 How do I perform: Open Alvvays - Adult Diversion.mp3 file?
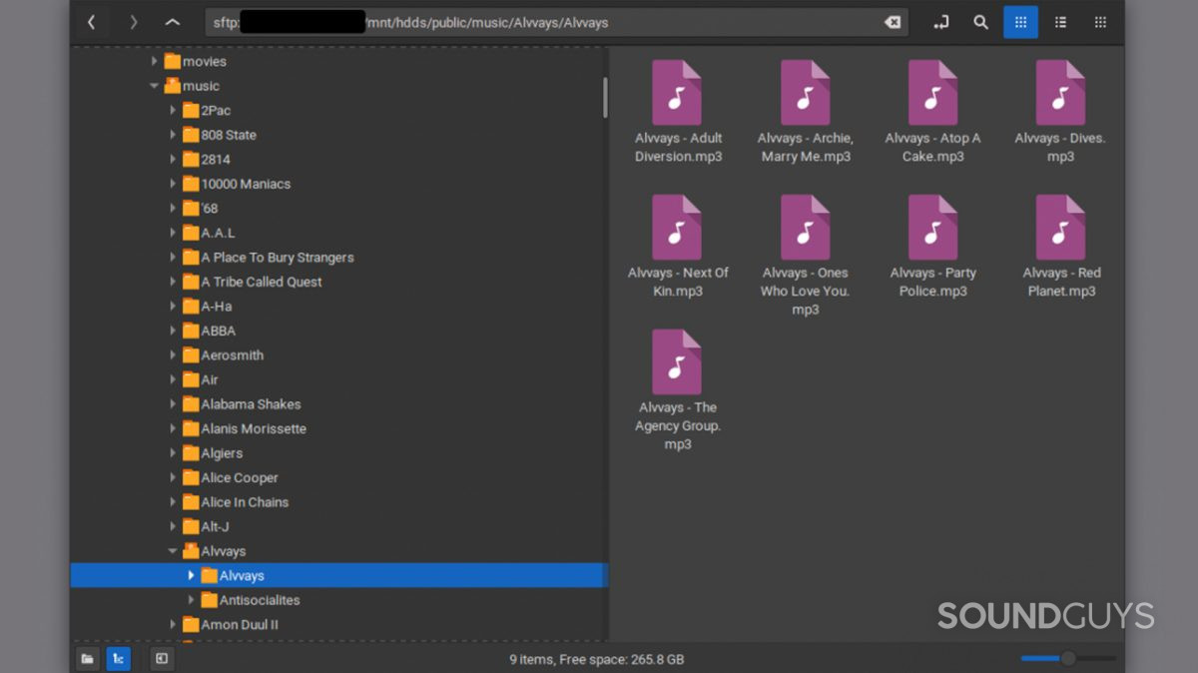[678, 112]
